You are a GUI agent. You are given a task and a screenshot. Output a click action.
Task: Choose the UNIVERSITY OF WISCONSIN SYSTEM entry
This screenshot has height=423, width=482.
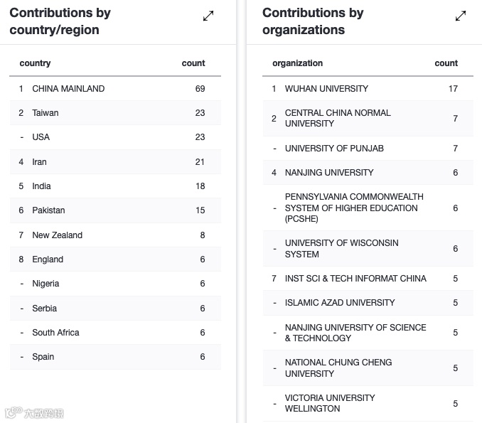(341, 249)
